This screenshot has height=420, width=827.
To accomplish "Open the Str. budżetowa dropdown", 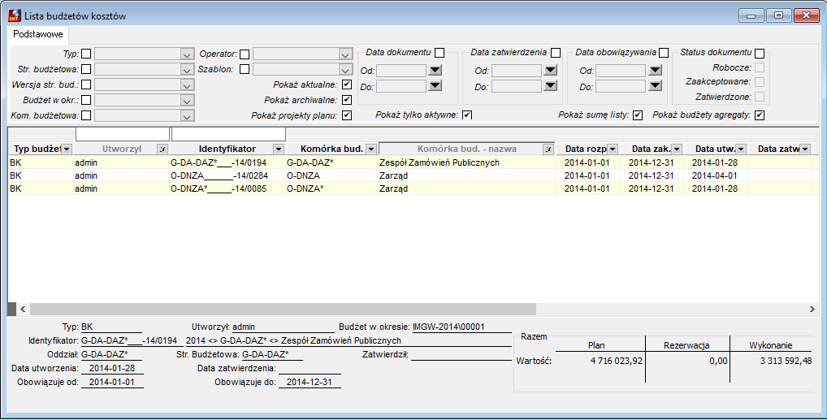I will tap(187, 70).
